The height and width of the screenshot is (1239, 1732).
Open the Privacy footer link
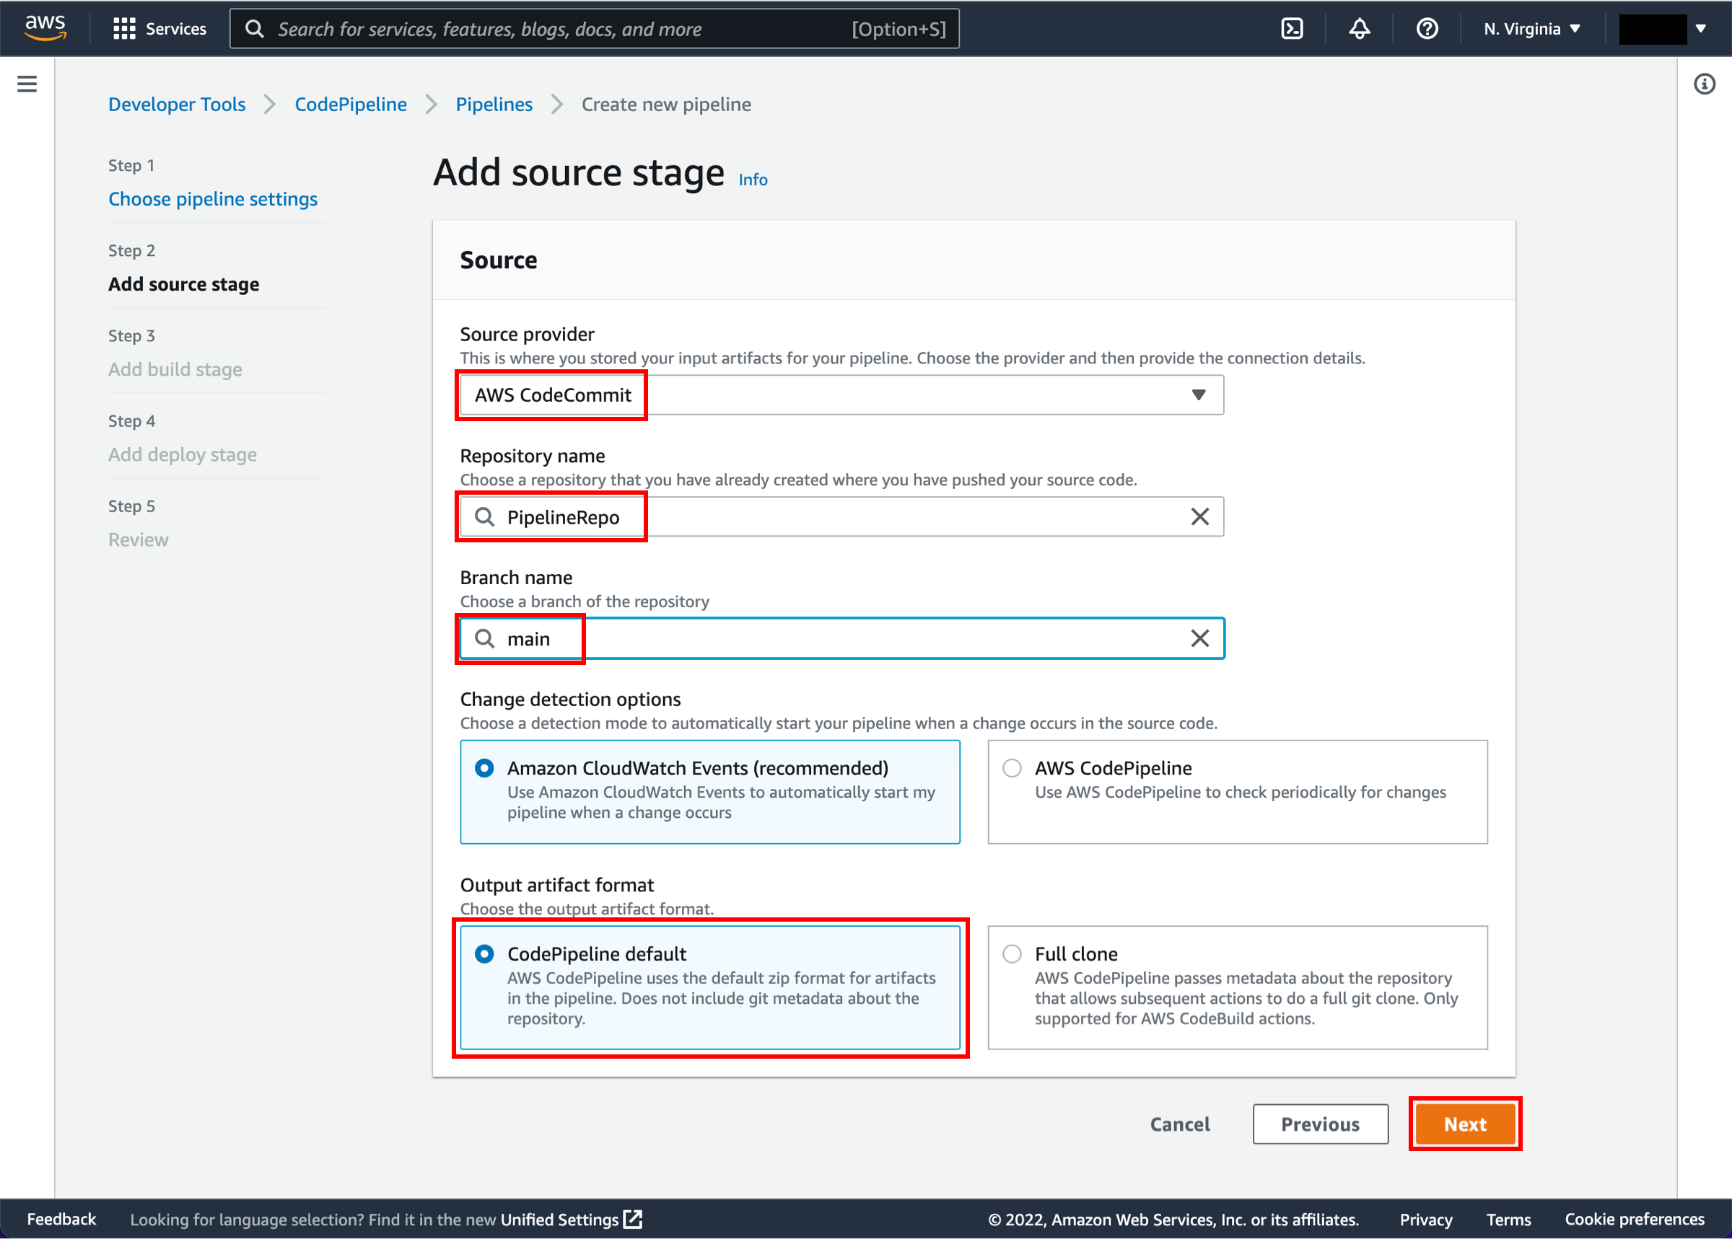1425,1219
